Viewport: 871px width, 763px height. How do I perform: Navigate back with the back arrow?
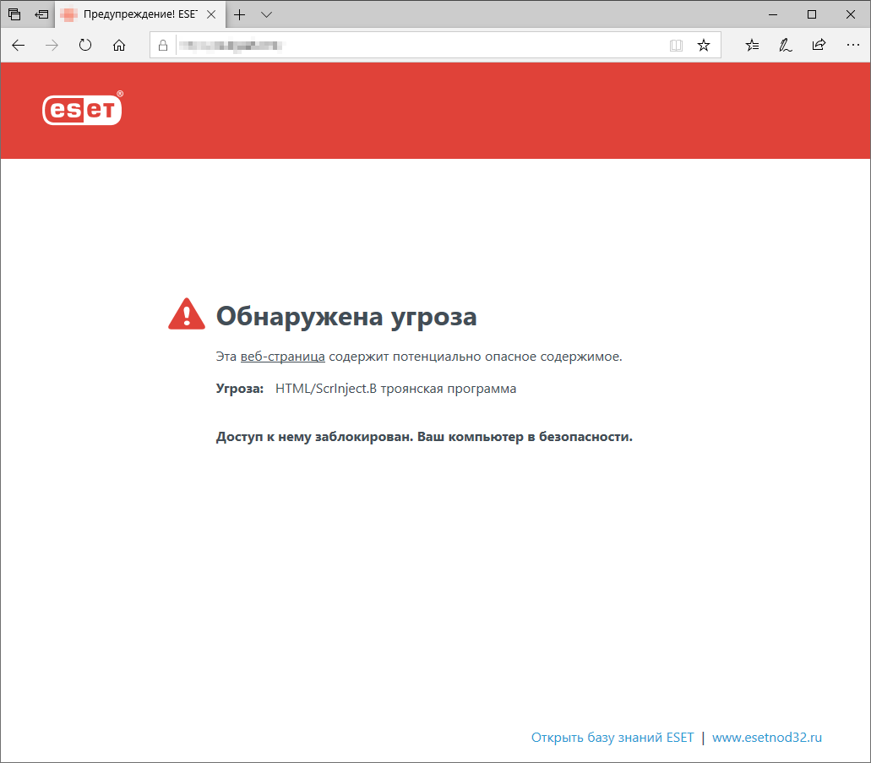coord(18,45)
